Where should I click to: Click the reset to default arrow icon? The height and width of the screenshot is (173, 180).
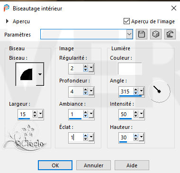[170, 34]
